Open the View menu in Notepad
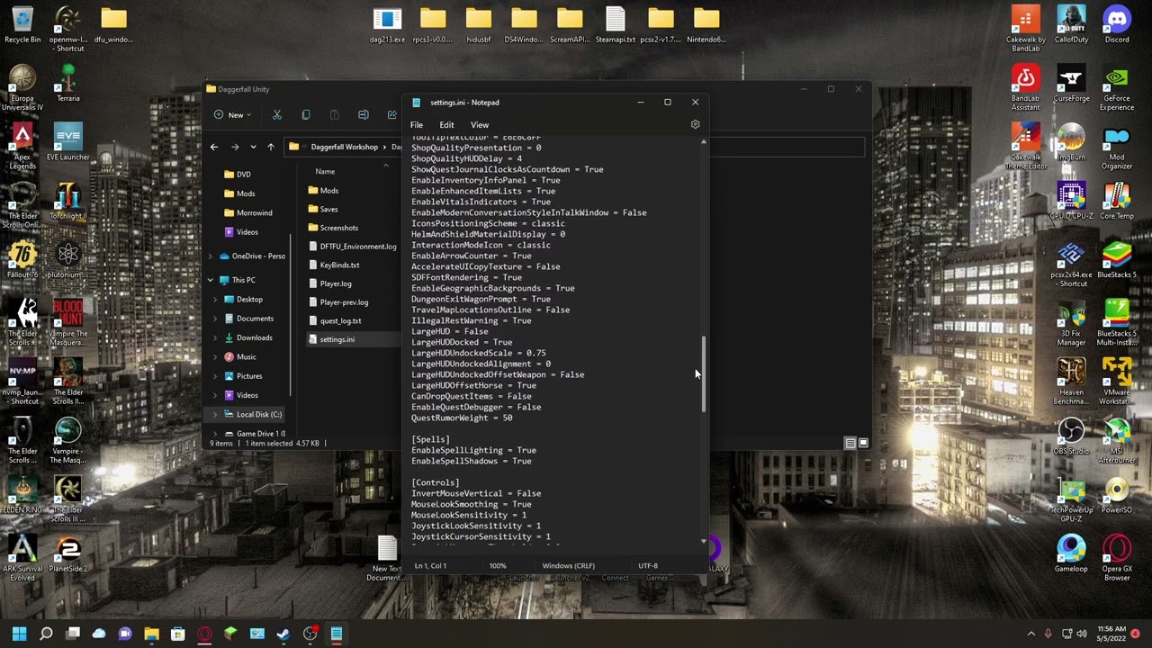Image resolution: width=1152 pixels, height=648 pixels. tap(480, 125)
